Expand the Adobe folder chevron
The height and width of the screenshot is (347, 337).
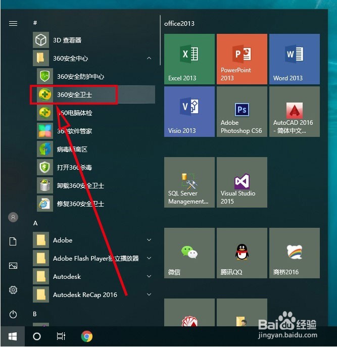point(149,240)
